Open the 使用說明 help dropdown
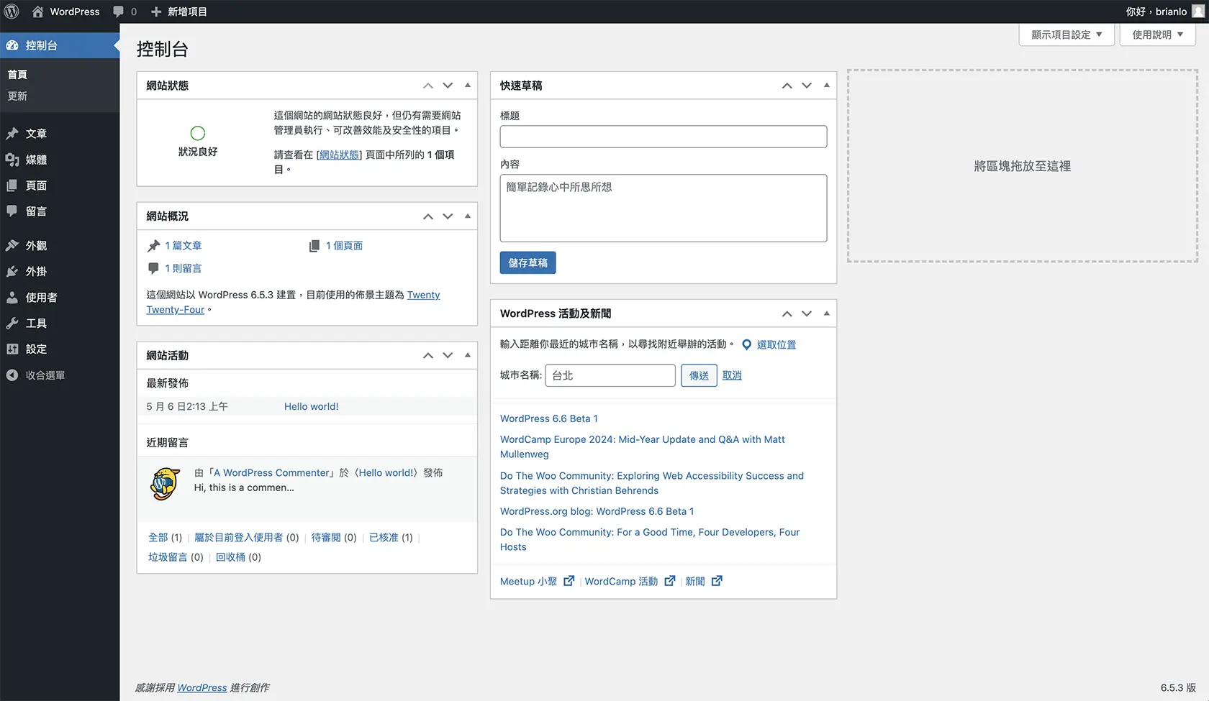 point(1157,35)
